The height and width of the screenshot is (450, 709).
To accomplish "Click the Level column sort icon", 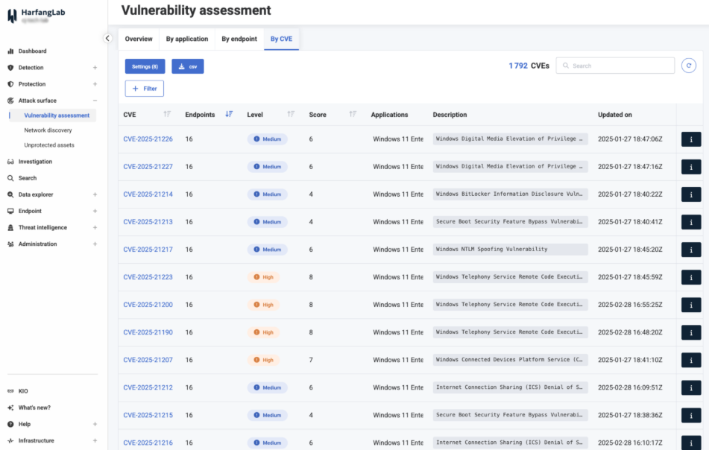I will pos(292,114).
